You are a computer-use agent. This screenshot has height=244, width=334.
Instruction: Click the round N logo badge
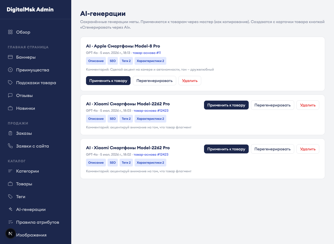tap(11, 234)
